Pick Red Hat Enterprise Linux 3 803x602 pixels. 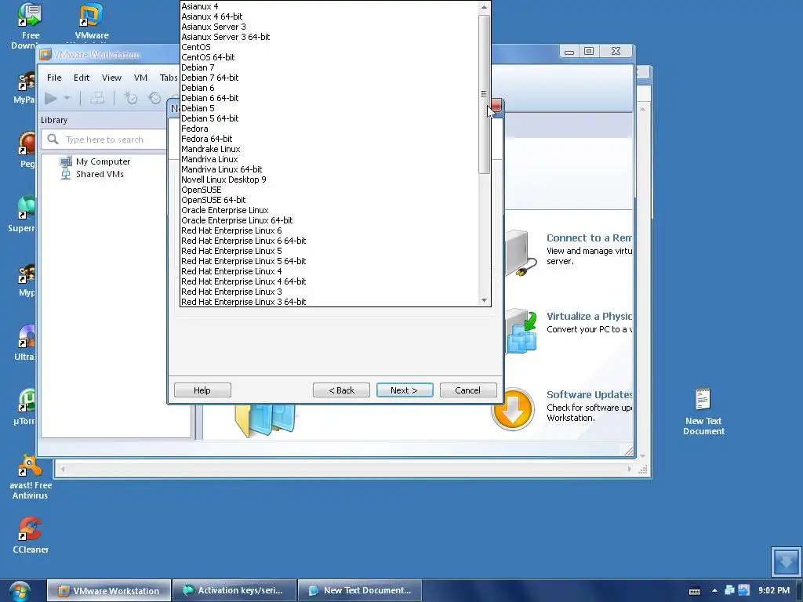pos(329,292)
